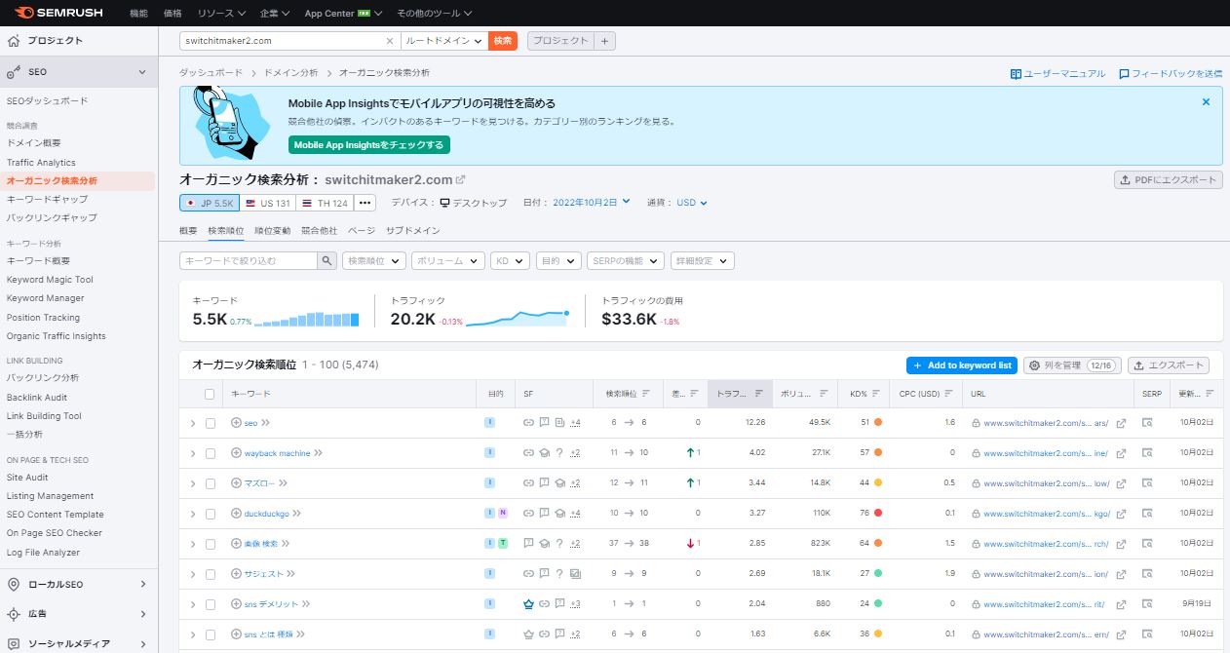Screen dimensions: 1230x653
Task: Open the 検索順位 filter dropdown
Action: [x=374, y=261]
